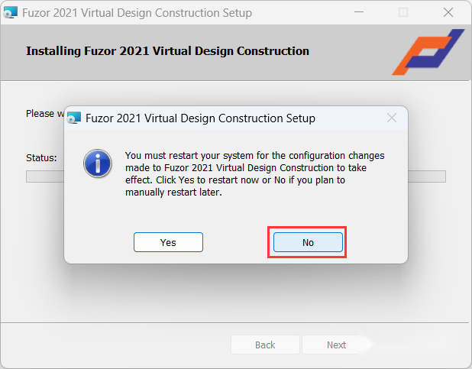472x369 pixels.
Task: Click the dialog's title text in its title bar
Action: [200, 118]
